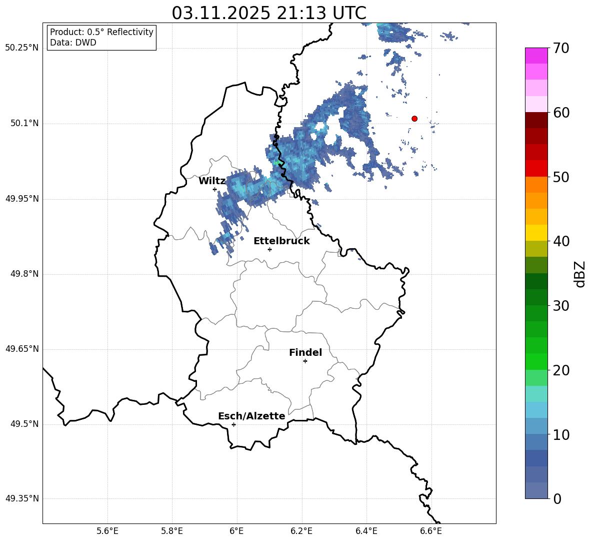
Task: Click the 20 tick label on colorbar
Action: tap(561, 370)
